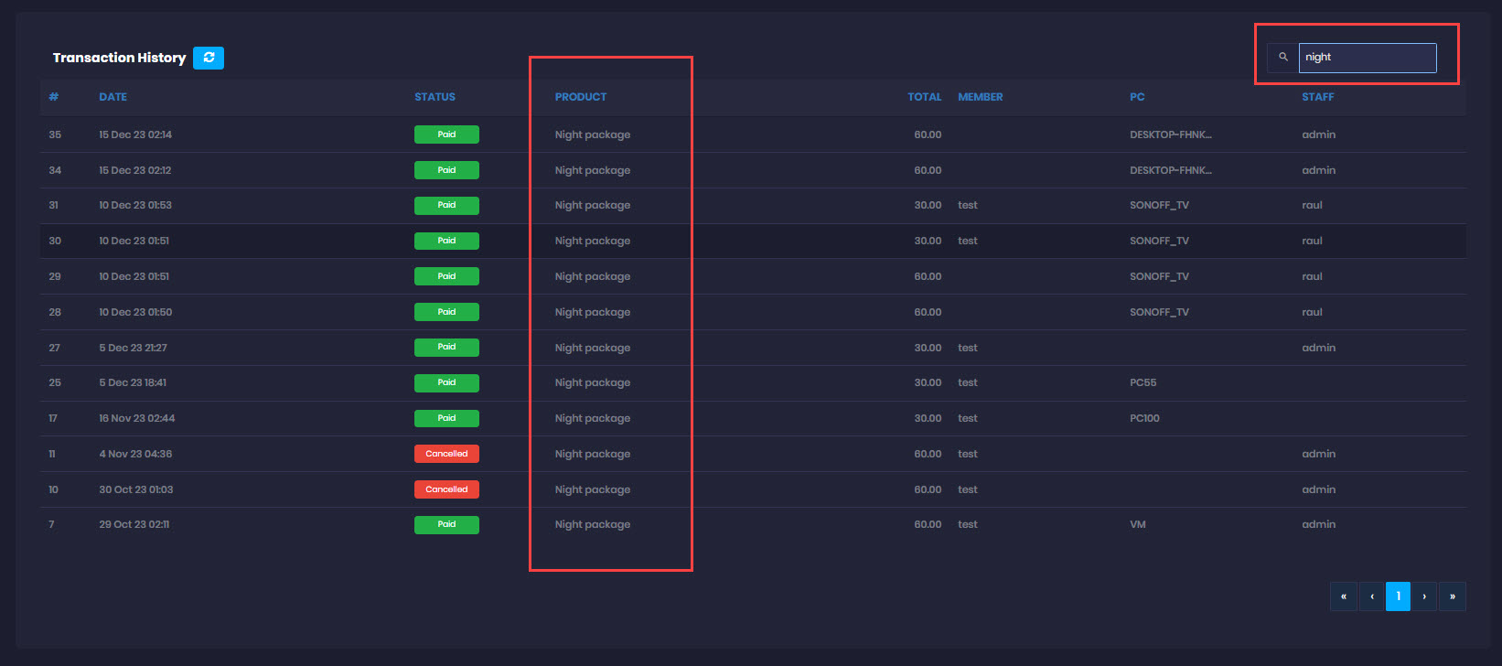Jump to last page using double-right arrows

1452,596
